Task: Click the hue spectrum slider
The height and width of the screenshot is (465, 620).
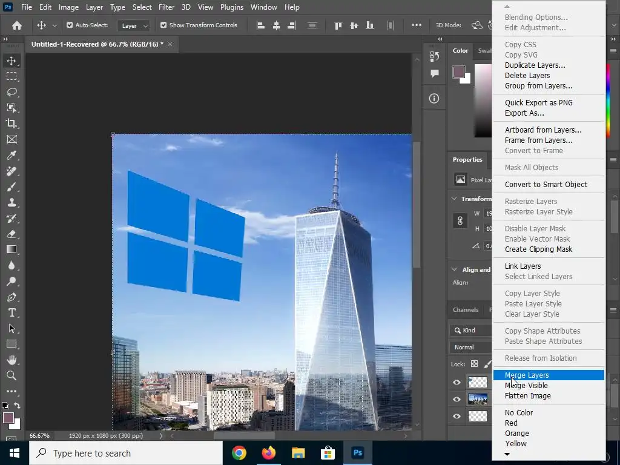Action: (608, 101)
